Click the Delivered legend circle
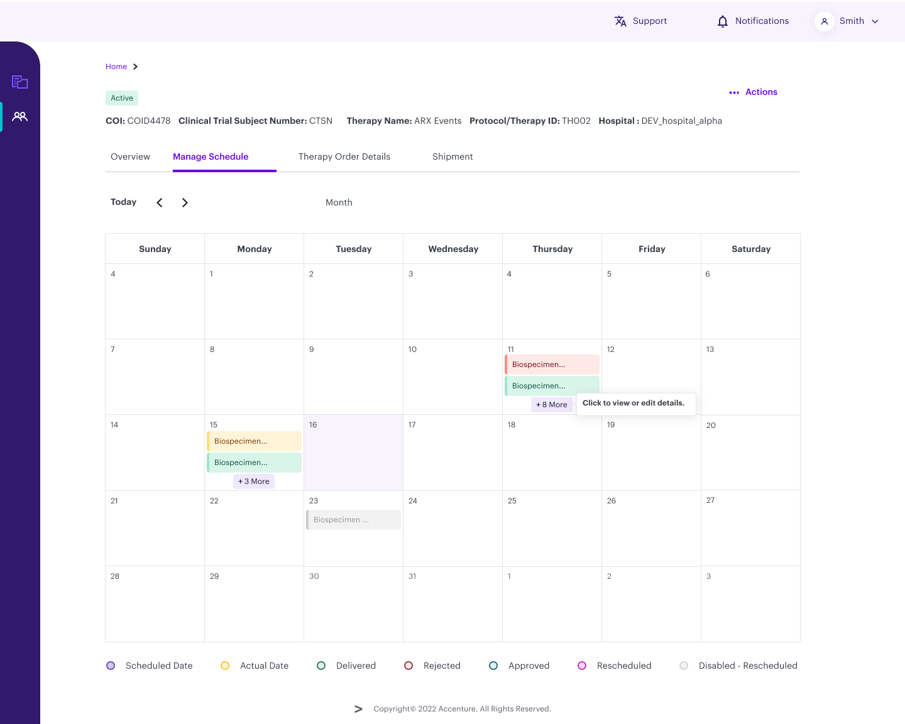Viewport: 905px width, 724px height. click(321, 666)
